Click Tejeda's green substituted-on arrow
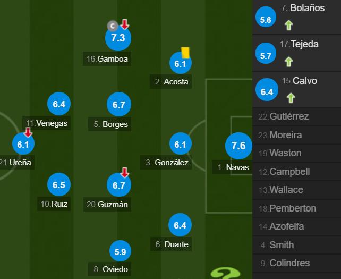341x279 pixels. [289, 62]
